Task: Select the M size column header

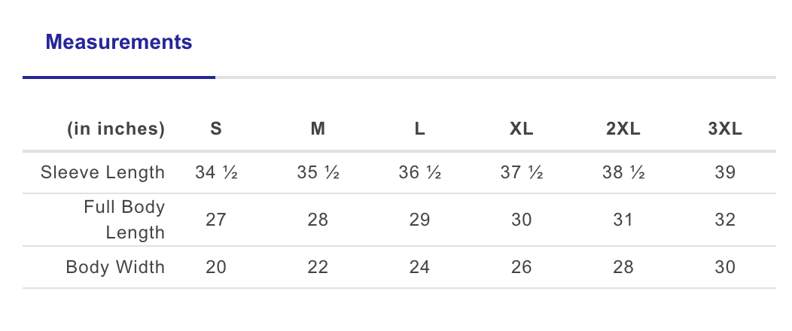Action: tap(318, 129)
